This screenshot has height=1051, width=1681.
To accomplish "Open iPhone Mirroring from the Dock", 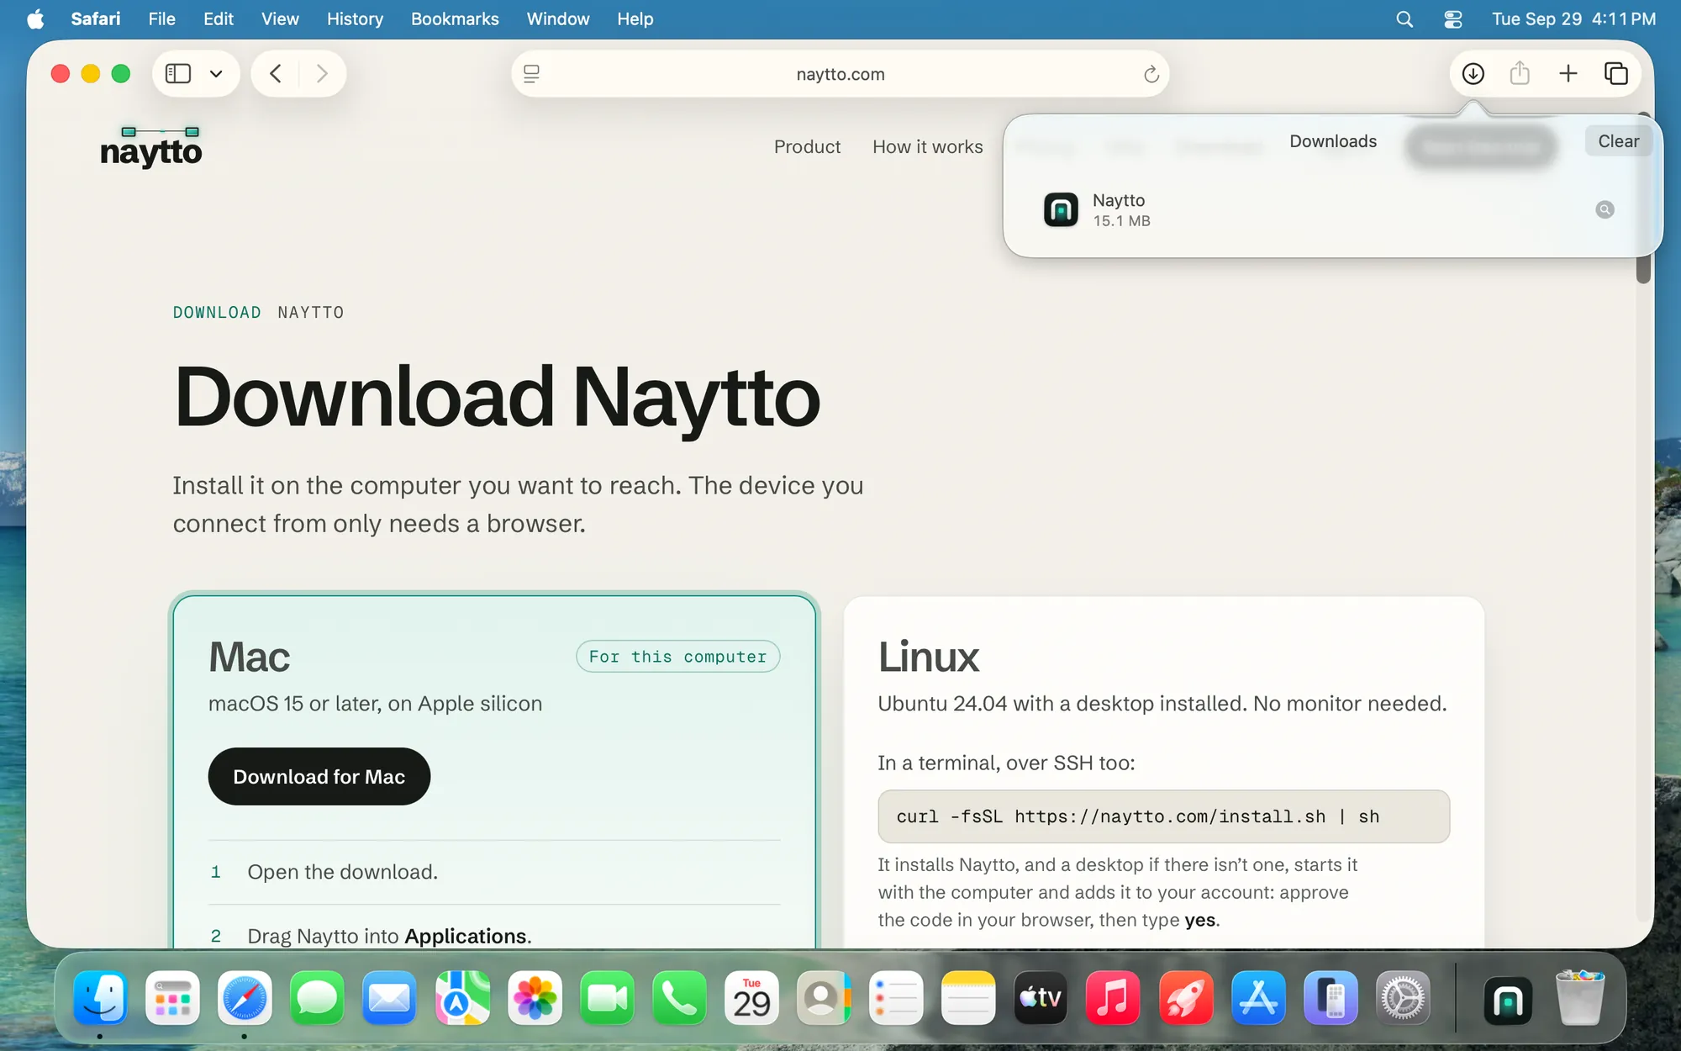I will pos(1331,998).
